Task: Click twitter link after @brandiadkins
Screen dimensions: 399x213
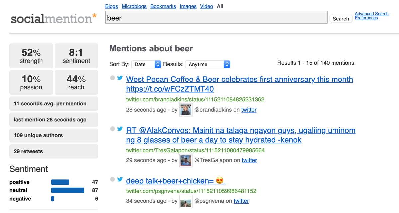Action: click(249, 110)
